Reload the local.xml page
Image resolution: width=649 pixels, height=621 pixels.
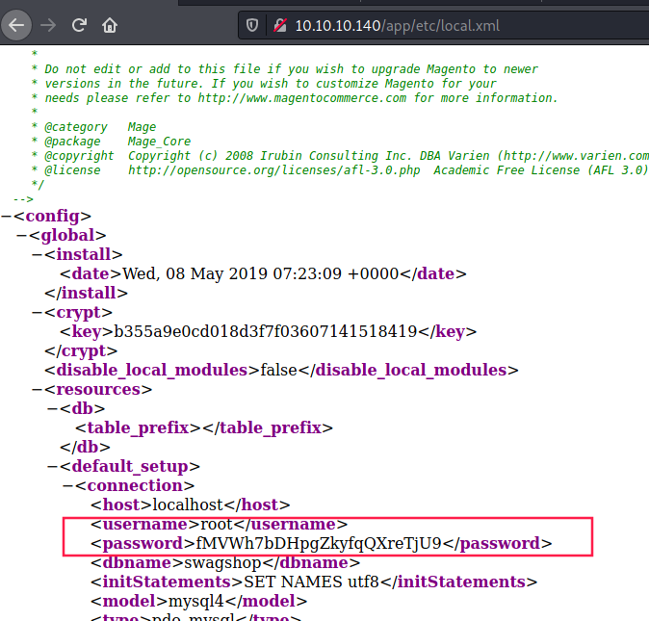point(79,25)
